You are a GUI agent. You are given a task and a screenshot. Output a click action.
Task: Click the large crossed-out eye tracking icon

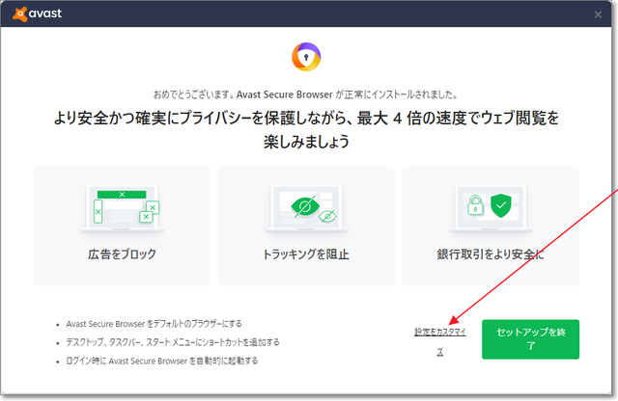pyautogui.click(x=300, y=207)
